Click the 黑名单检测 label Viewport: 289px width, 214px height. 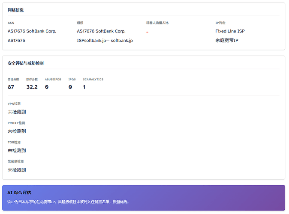(x=15, y=161)
